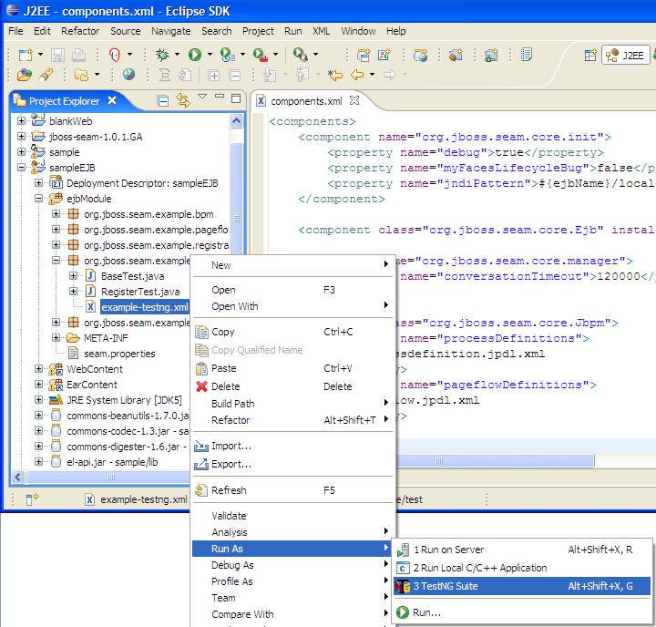Expand the org.jboss.seam.example.bpm package
Viewport: 656px width, 627px height.
[x=56, y=214]
